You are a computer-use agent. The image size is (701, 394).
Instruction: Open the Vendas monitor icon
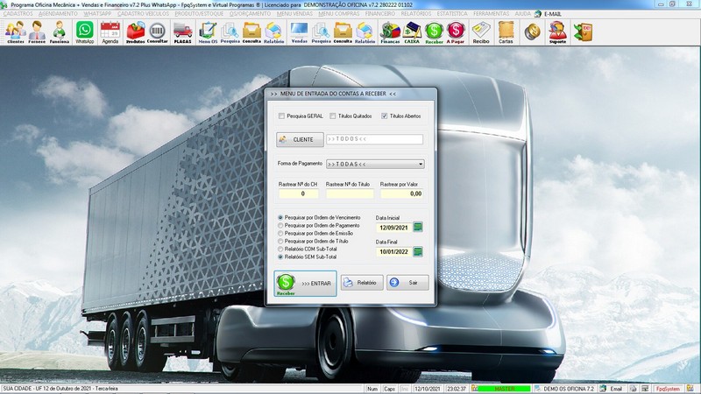[299, 32]
